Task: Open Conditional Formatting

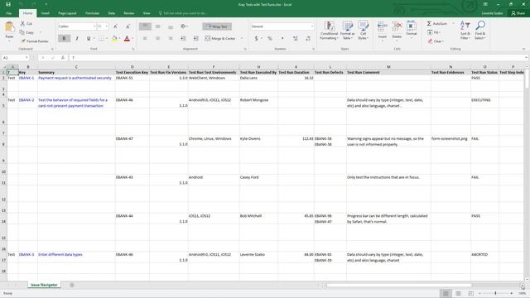Action: [329, 31]
